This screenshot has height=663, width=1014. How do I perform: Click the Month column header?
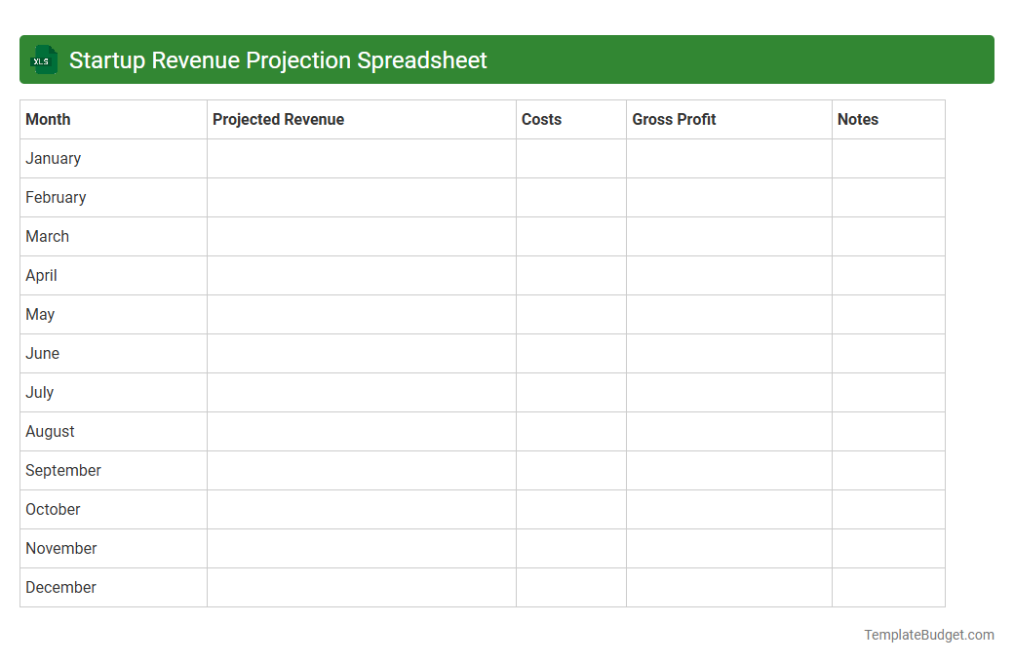(x=48, y=119)
